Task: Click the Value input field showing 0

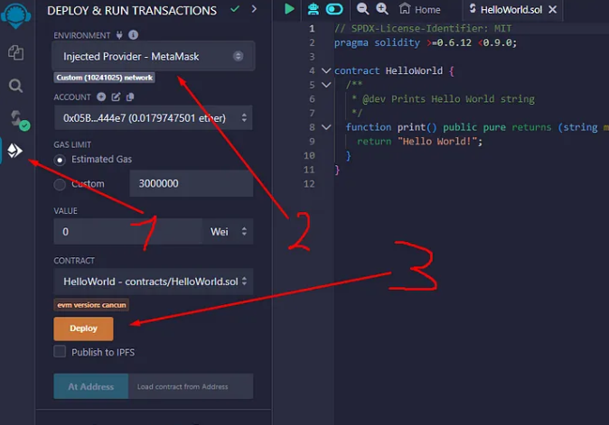Action: coord(127,232)
